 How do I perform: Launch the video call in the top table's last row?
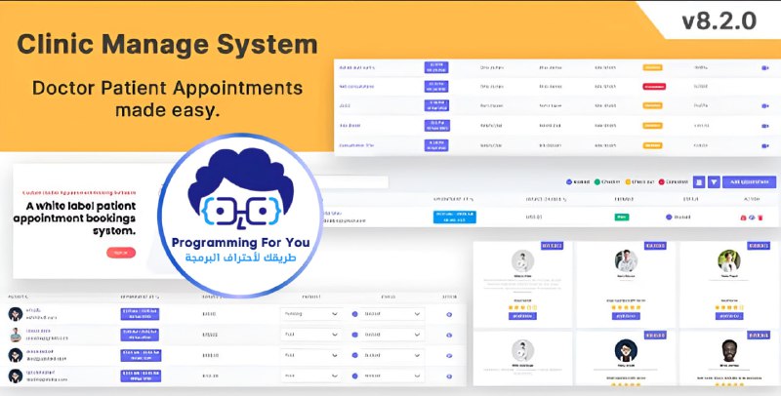pyautogui.click(x=765, y=145)
